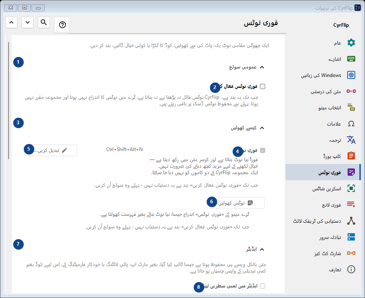Click the search magnifier icon
Viewport: 365px width, 298px height.
point(44,22)
